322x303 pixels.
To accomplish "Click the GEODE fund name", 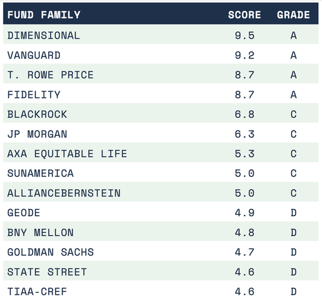I will (x=24, y=213).
